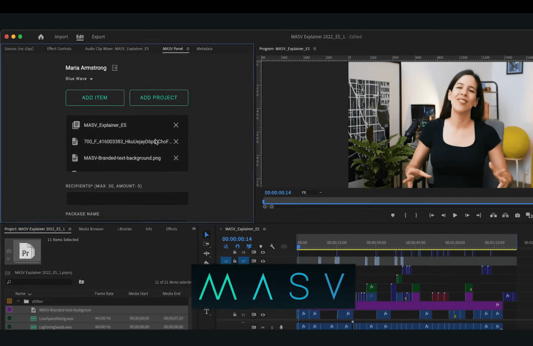533x346 pixels.
Task: Remove MASV_Explainer_ES from package list
Action: click(x=176, y=125)
